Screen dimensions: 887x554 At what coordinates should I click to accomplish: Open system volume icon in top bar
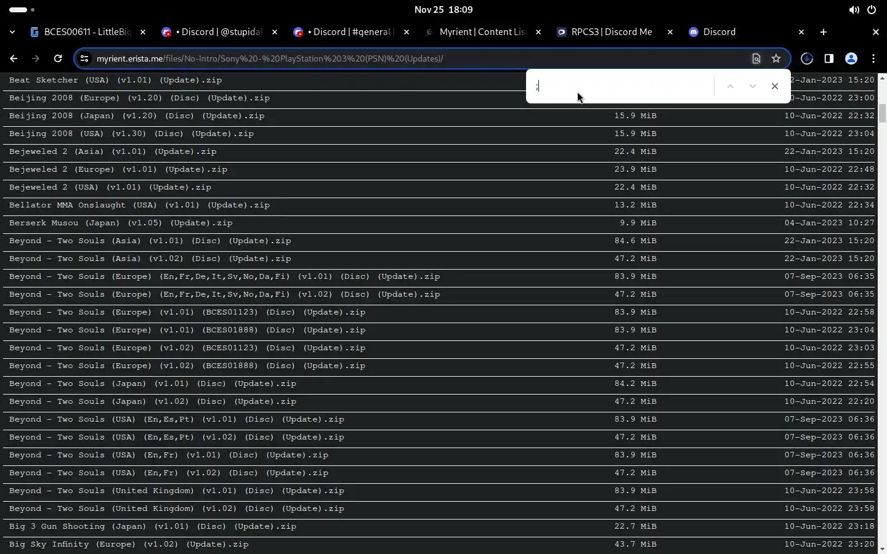(x=854, y=10)
